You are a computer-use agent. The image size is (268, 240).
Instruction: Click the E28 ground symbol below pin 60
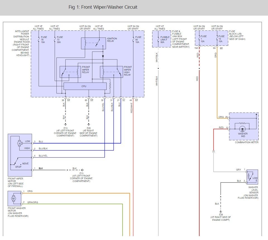click(88, 124)
